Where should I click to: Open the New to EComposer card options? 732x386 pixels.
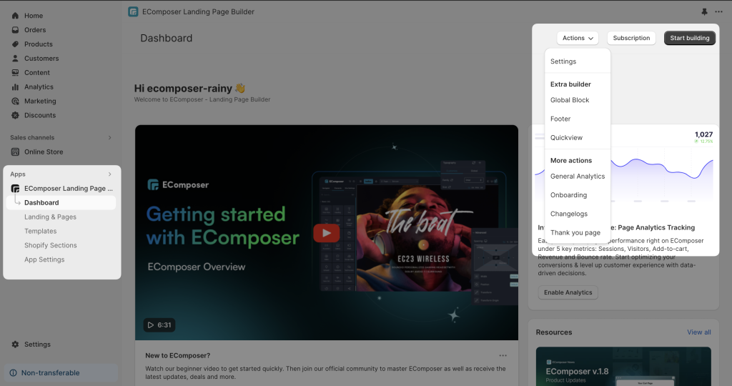tap(503, 356)
